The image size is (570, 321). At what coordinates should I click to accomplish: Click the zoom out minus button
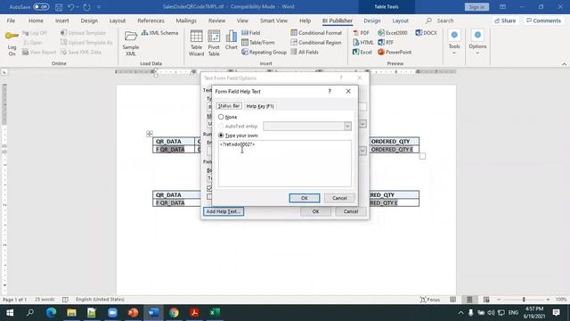(499, 300)
